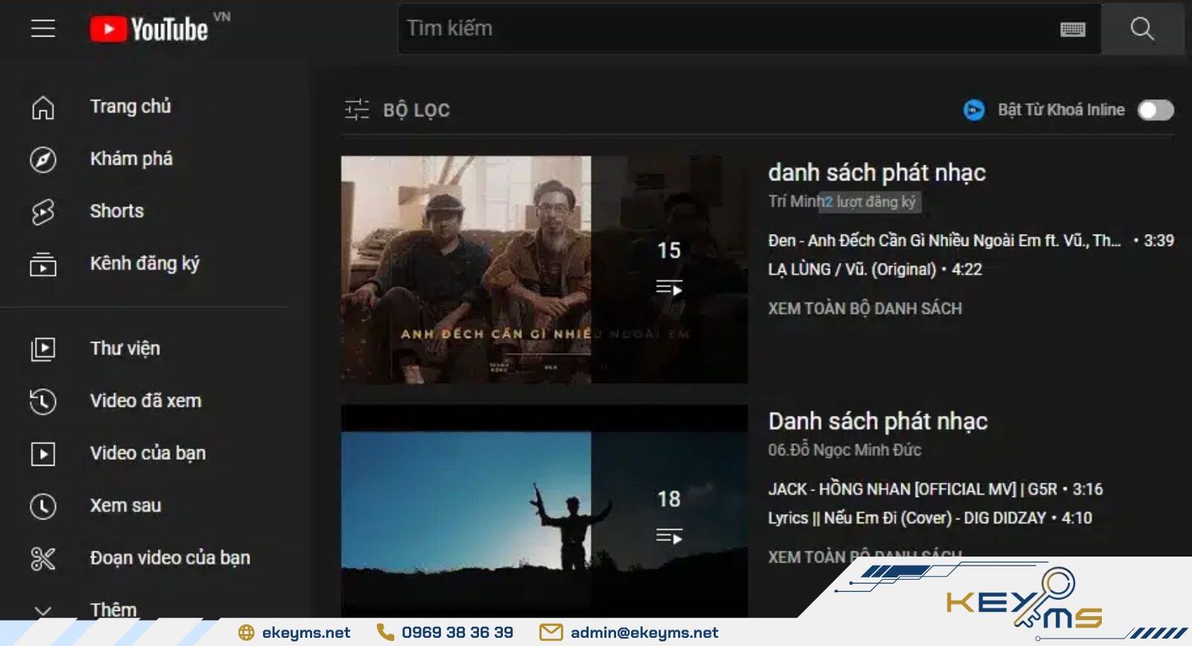This screenshot has width=1192, height=646.
Task: Select Video đã xem menu label
Action: tap(146, 401)
